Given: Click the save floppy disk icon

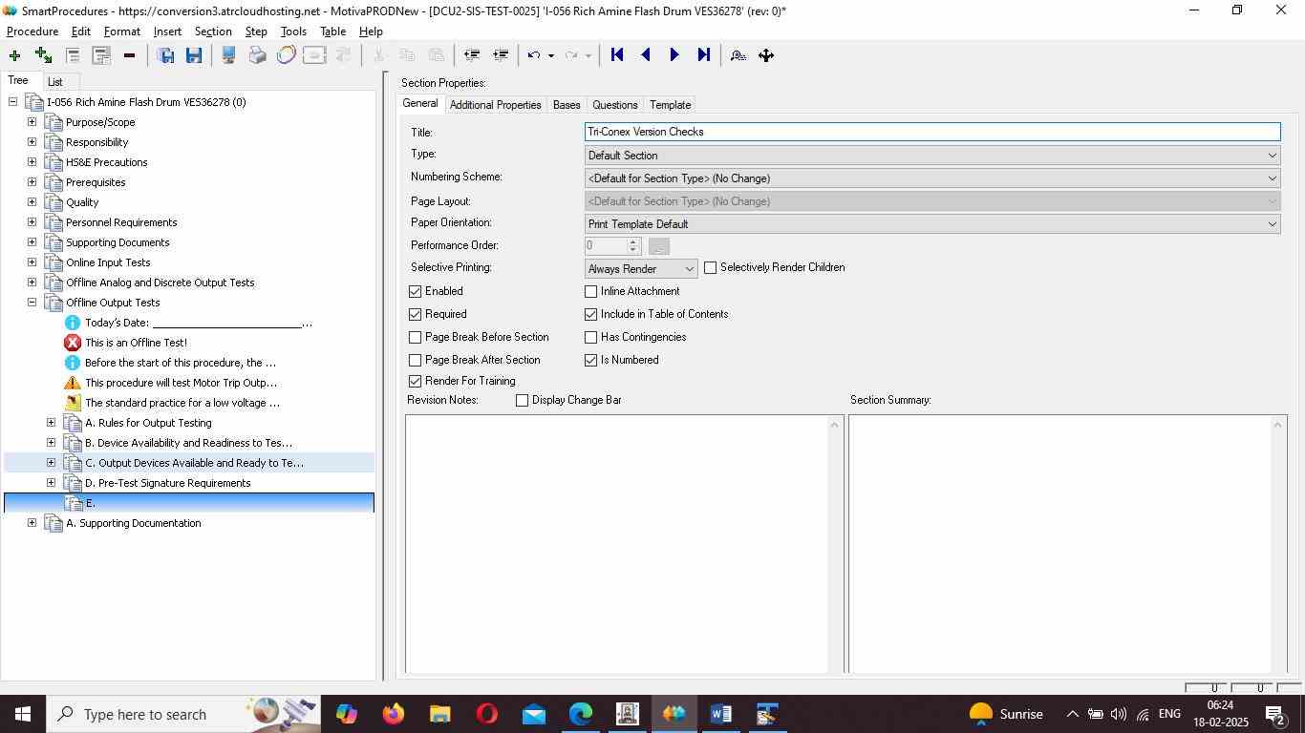Looking at the screenshot, I should 194,55.
